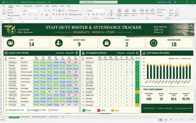Switch to the Data ribbon tab
The width and height of the screenshot is (196, 123).
[x=47, y=6]
